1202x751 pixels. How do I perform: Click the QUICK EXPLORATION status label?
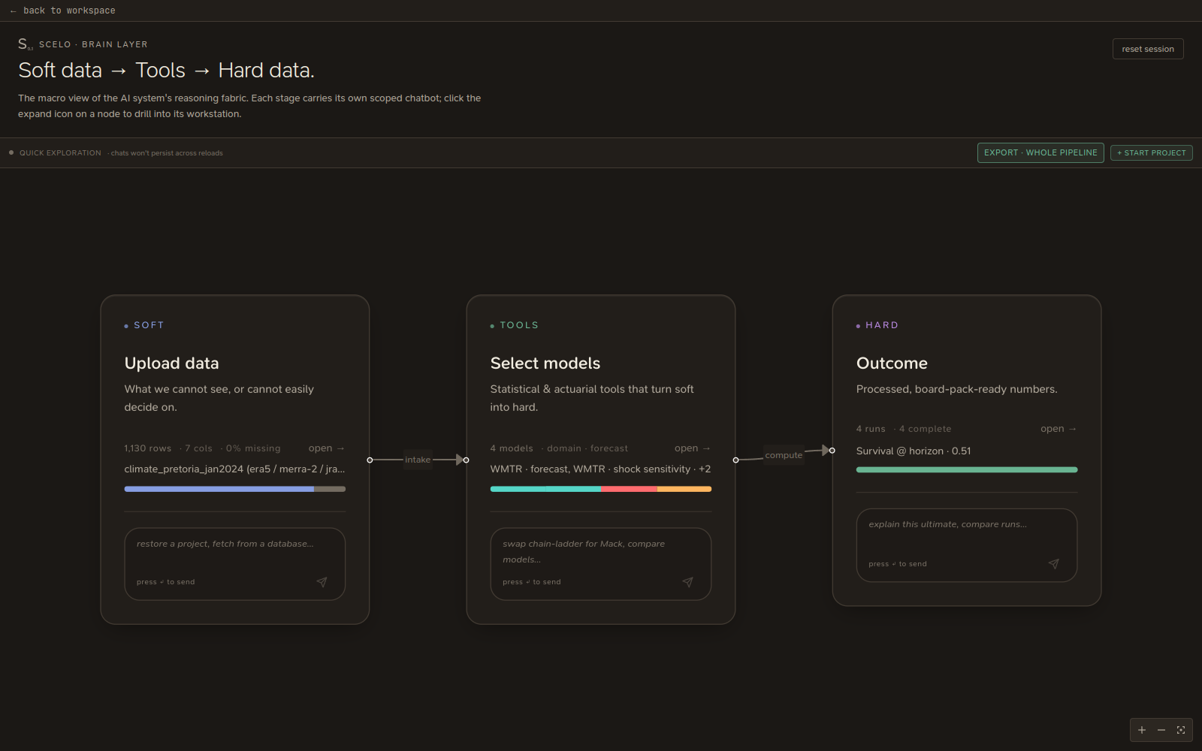click(60, 153)
